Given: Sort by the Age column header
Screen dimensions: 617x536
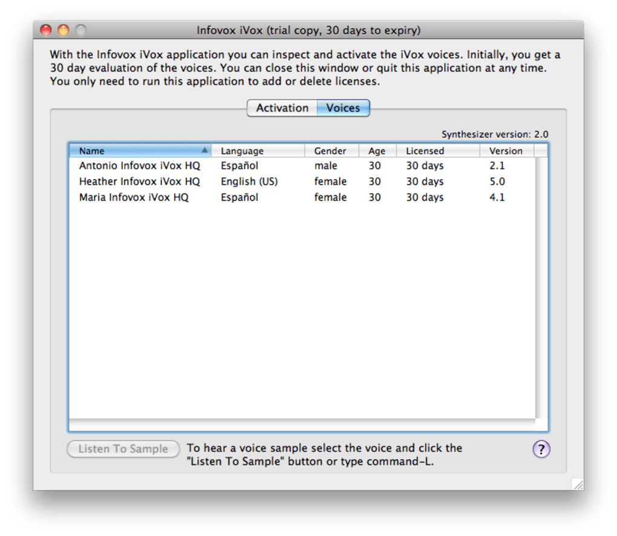Looking at the screenshot, I should pos(377,151).
